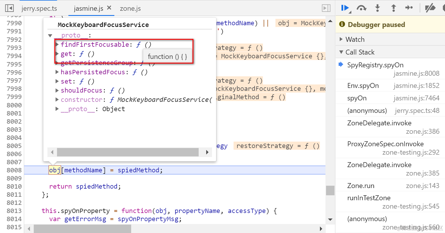Expand hasPersistedFocus property

pyautogui.click(x=57, y=72)
